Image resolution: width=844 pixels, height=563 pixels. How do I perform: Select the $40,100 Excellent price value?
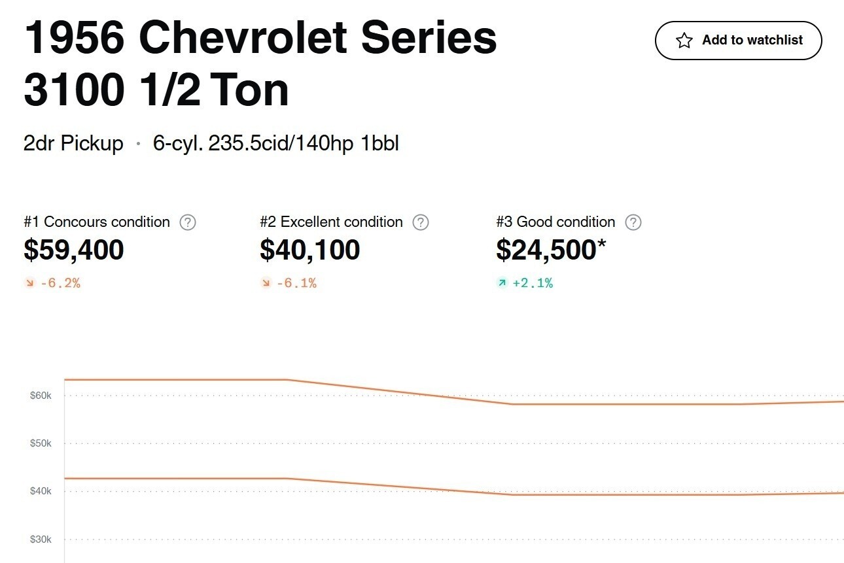pyautogui.click(x=310, y=250)
